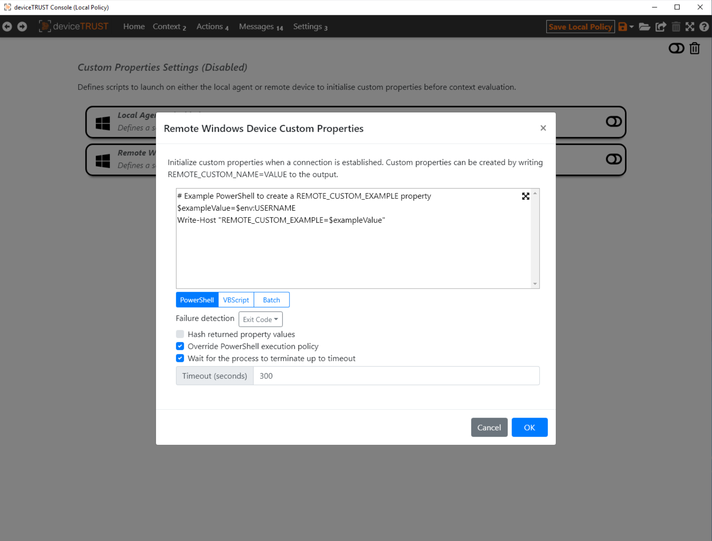Viewport: 712px width, 541px height.
Task: Maximize the script editor with the fullscreen icon
Action: click(526, 196)
